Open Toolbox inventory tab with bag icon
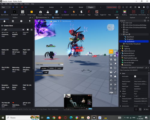The height and width of the screenshot is (120, 150). 4,21
